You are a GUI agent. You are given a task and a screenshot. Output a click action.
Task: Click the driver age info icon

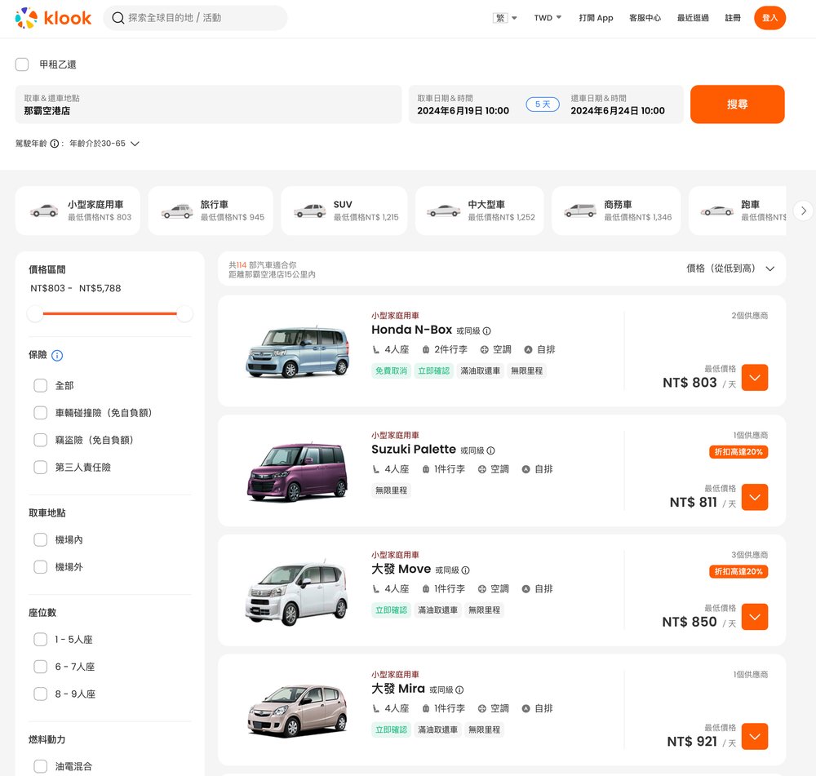click(x=55, y=144)
